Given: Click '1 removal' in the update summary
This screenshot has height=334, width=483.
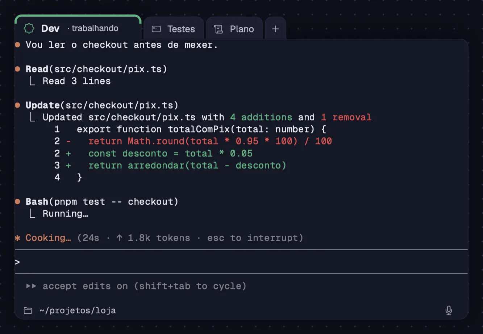Looking at the screenshot, I should 346,117.
